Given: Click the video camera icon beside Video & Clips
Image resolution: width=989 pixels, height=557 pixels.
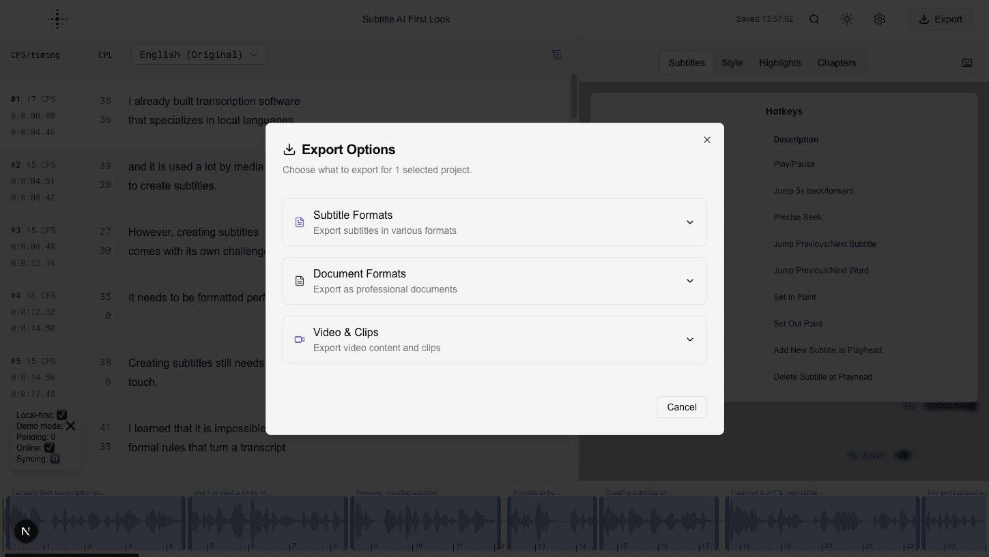Looking at the screenshot, I should pyautogui.click(x=299, y=339).
